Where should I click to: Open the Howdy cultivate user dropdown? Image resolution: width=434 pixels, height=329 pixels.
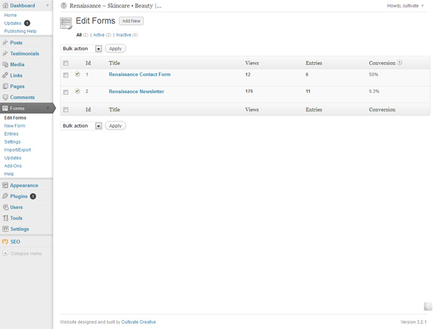coord(405,6)
